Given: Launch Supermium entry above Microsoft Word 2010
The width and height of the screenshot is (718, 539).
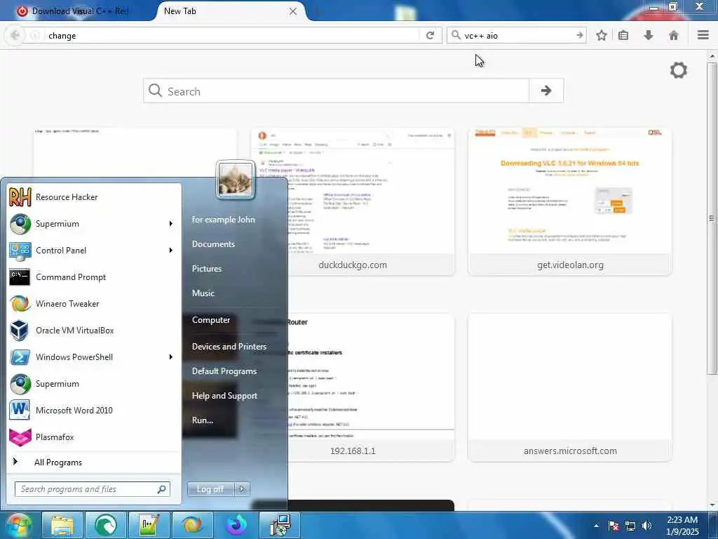Looking at the screenshot, I should [94, 384].
